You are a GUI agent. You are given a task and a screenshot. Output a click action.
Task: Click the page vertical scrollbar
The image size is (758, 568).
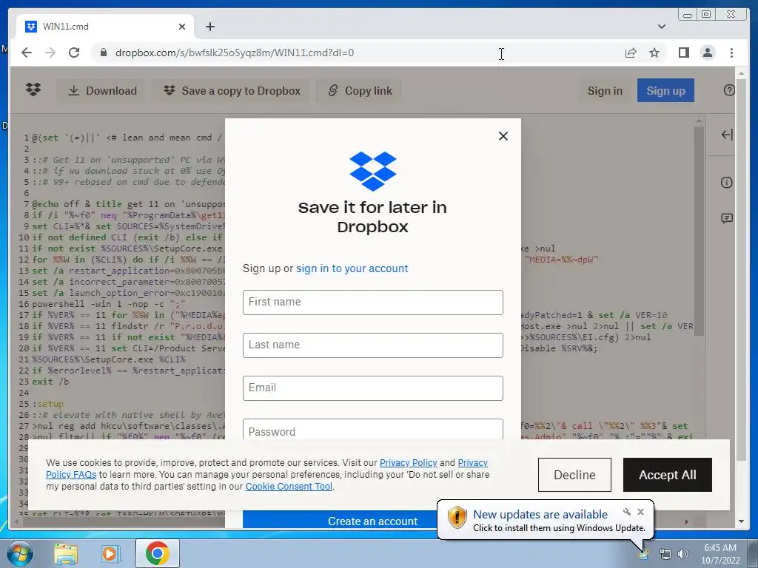[742, 271]
